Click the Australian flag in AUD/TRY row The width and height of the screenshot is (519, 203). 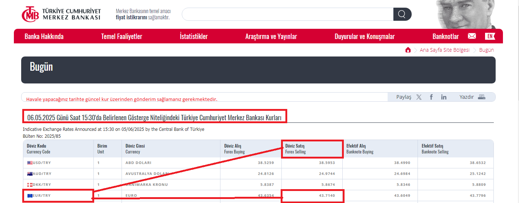[x=30, y=173]
